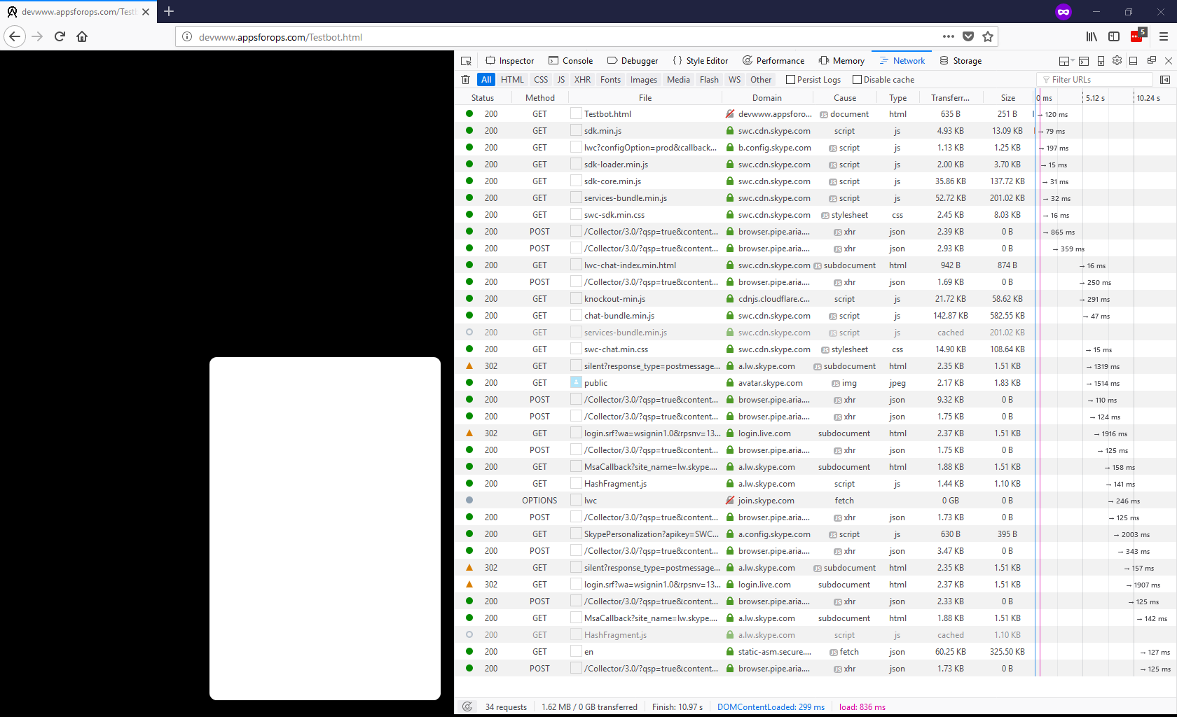Reload the current page

point(60,36)
